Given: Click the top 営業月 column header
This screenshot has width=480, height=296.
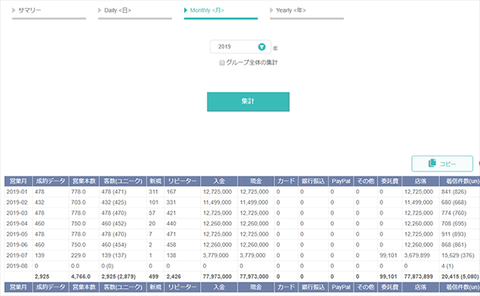Looking at the screenshot, I should [x=18, y=181].
